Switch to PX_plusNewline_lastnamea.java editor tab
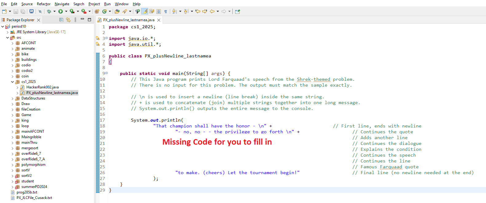The height and width of the screenshot is (203, 486). coord(128,20)
